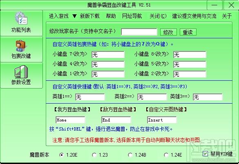
Task: Click the 重读 button
Action: [x=188, y=32]
